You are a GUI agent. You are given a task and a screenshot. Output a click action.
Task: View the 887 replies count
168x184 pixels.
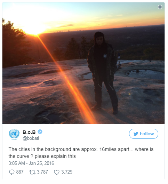point(20,172)
